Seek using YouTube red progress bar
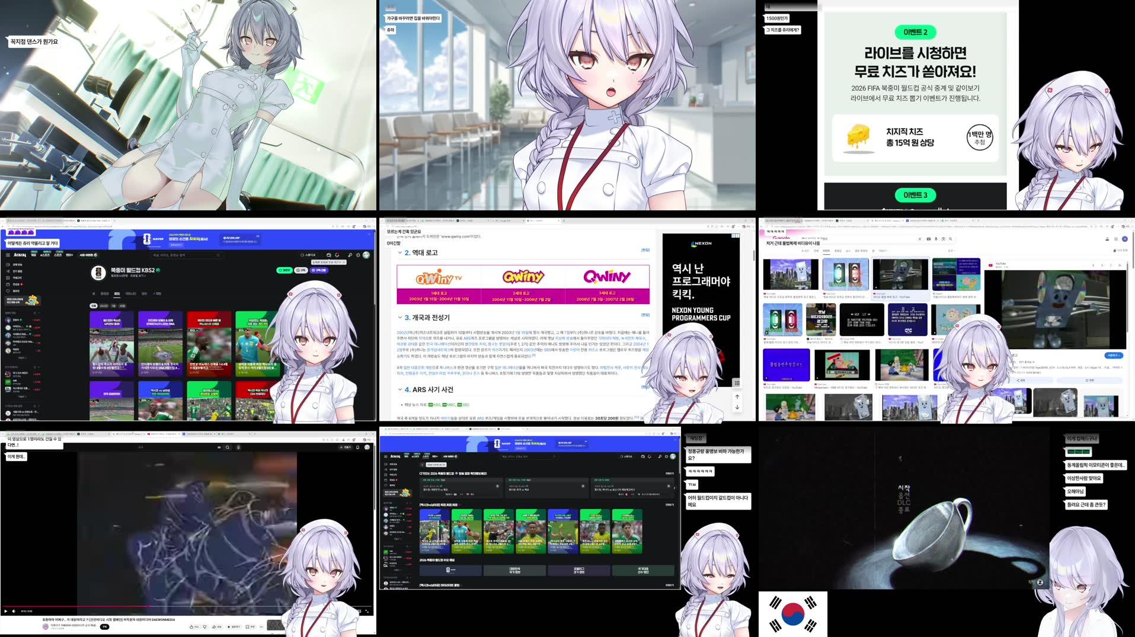This screenshot has width=1135, height=637. click(187, 606)
